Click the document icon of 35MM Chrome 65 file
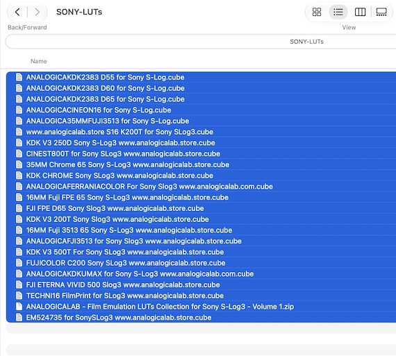Viewport: 396px width, 356px height. (19, 164)
